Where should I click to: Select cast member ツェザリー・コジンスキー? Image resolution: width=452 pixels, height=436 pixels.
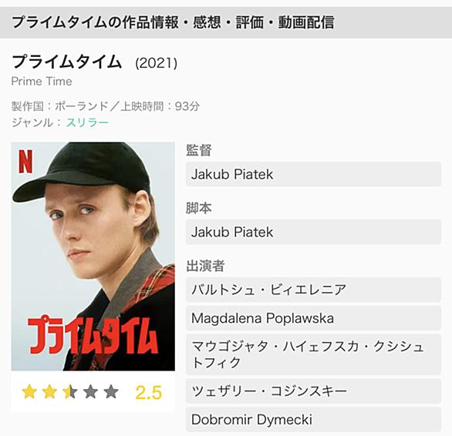(x=313, y=391)
